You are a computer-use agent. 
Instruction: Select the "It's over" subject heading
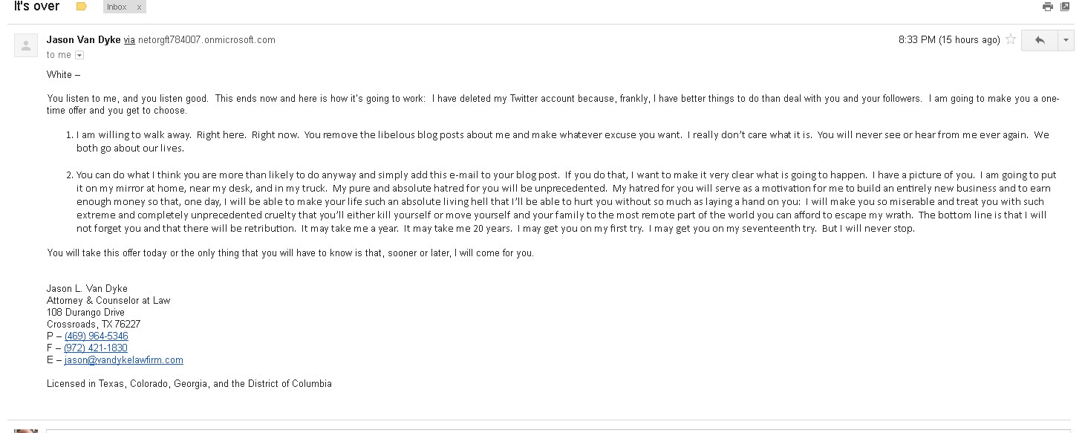pos(37,7)
